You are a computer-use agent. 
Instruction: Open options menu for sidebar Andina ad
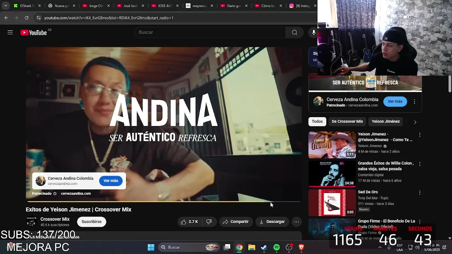point(414,102)
